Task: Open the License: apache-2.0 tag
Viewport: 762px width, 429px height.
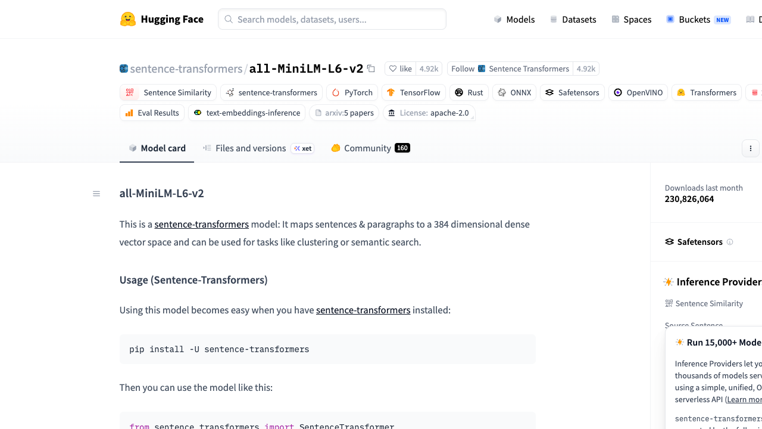Action: click(429, 113)
